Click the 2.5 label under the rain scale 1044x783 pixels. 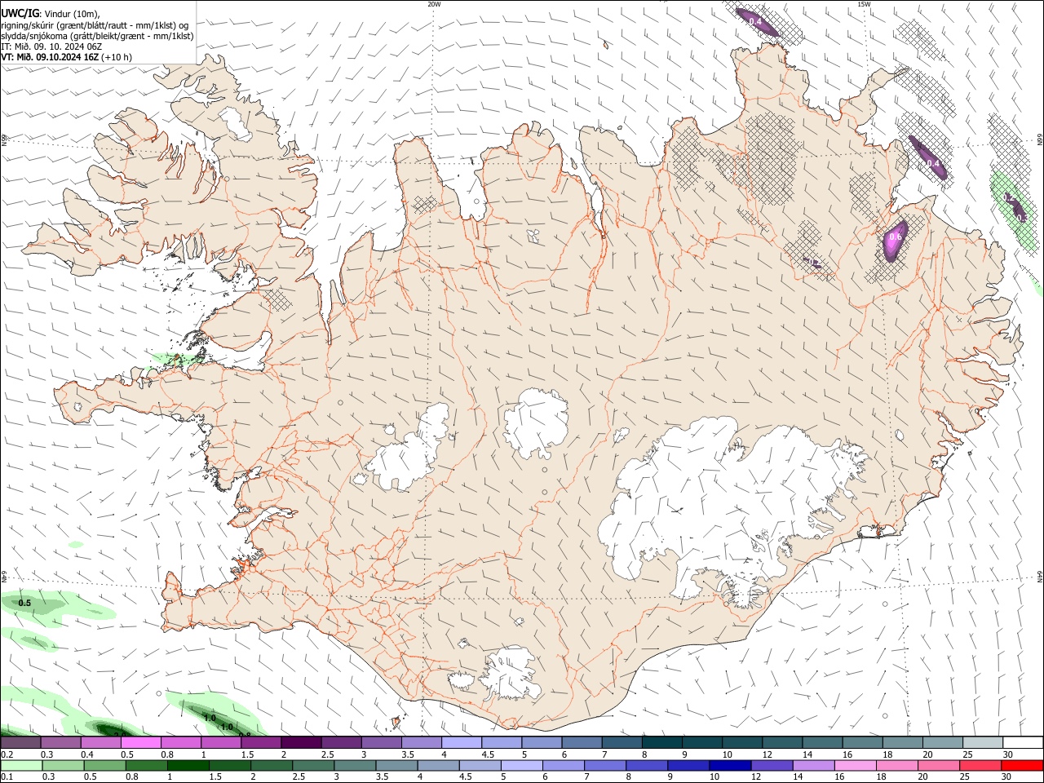pyautogui.click(x=298, y=776)
